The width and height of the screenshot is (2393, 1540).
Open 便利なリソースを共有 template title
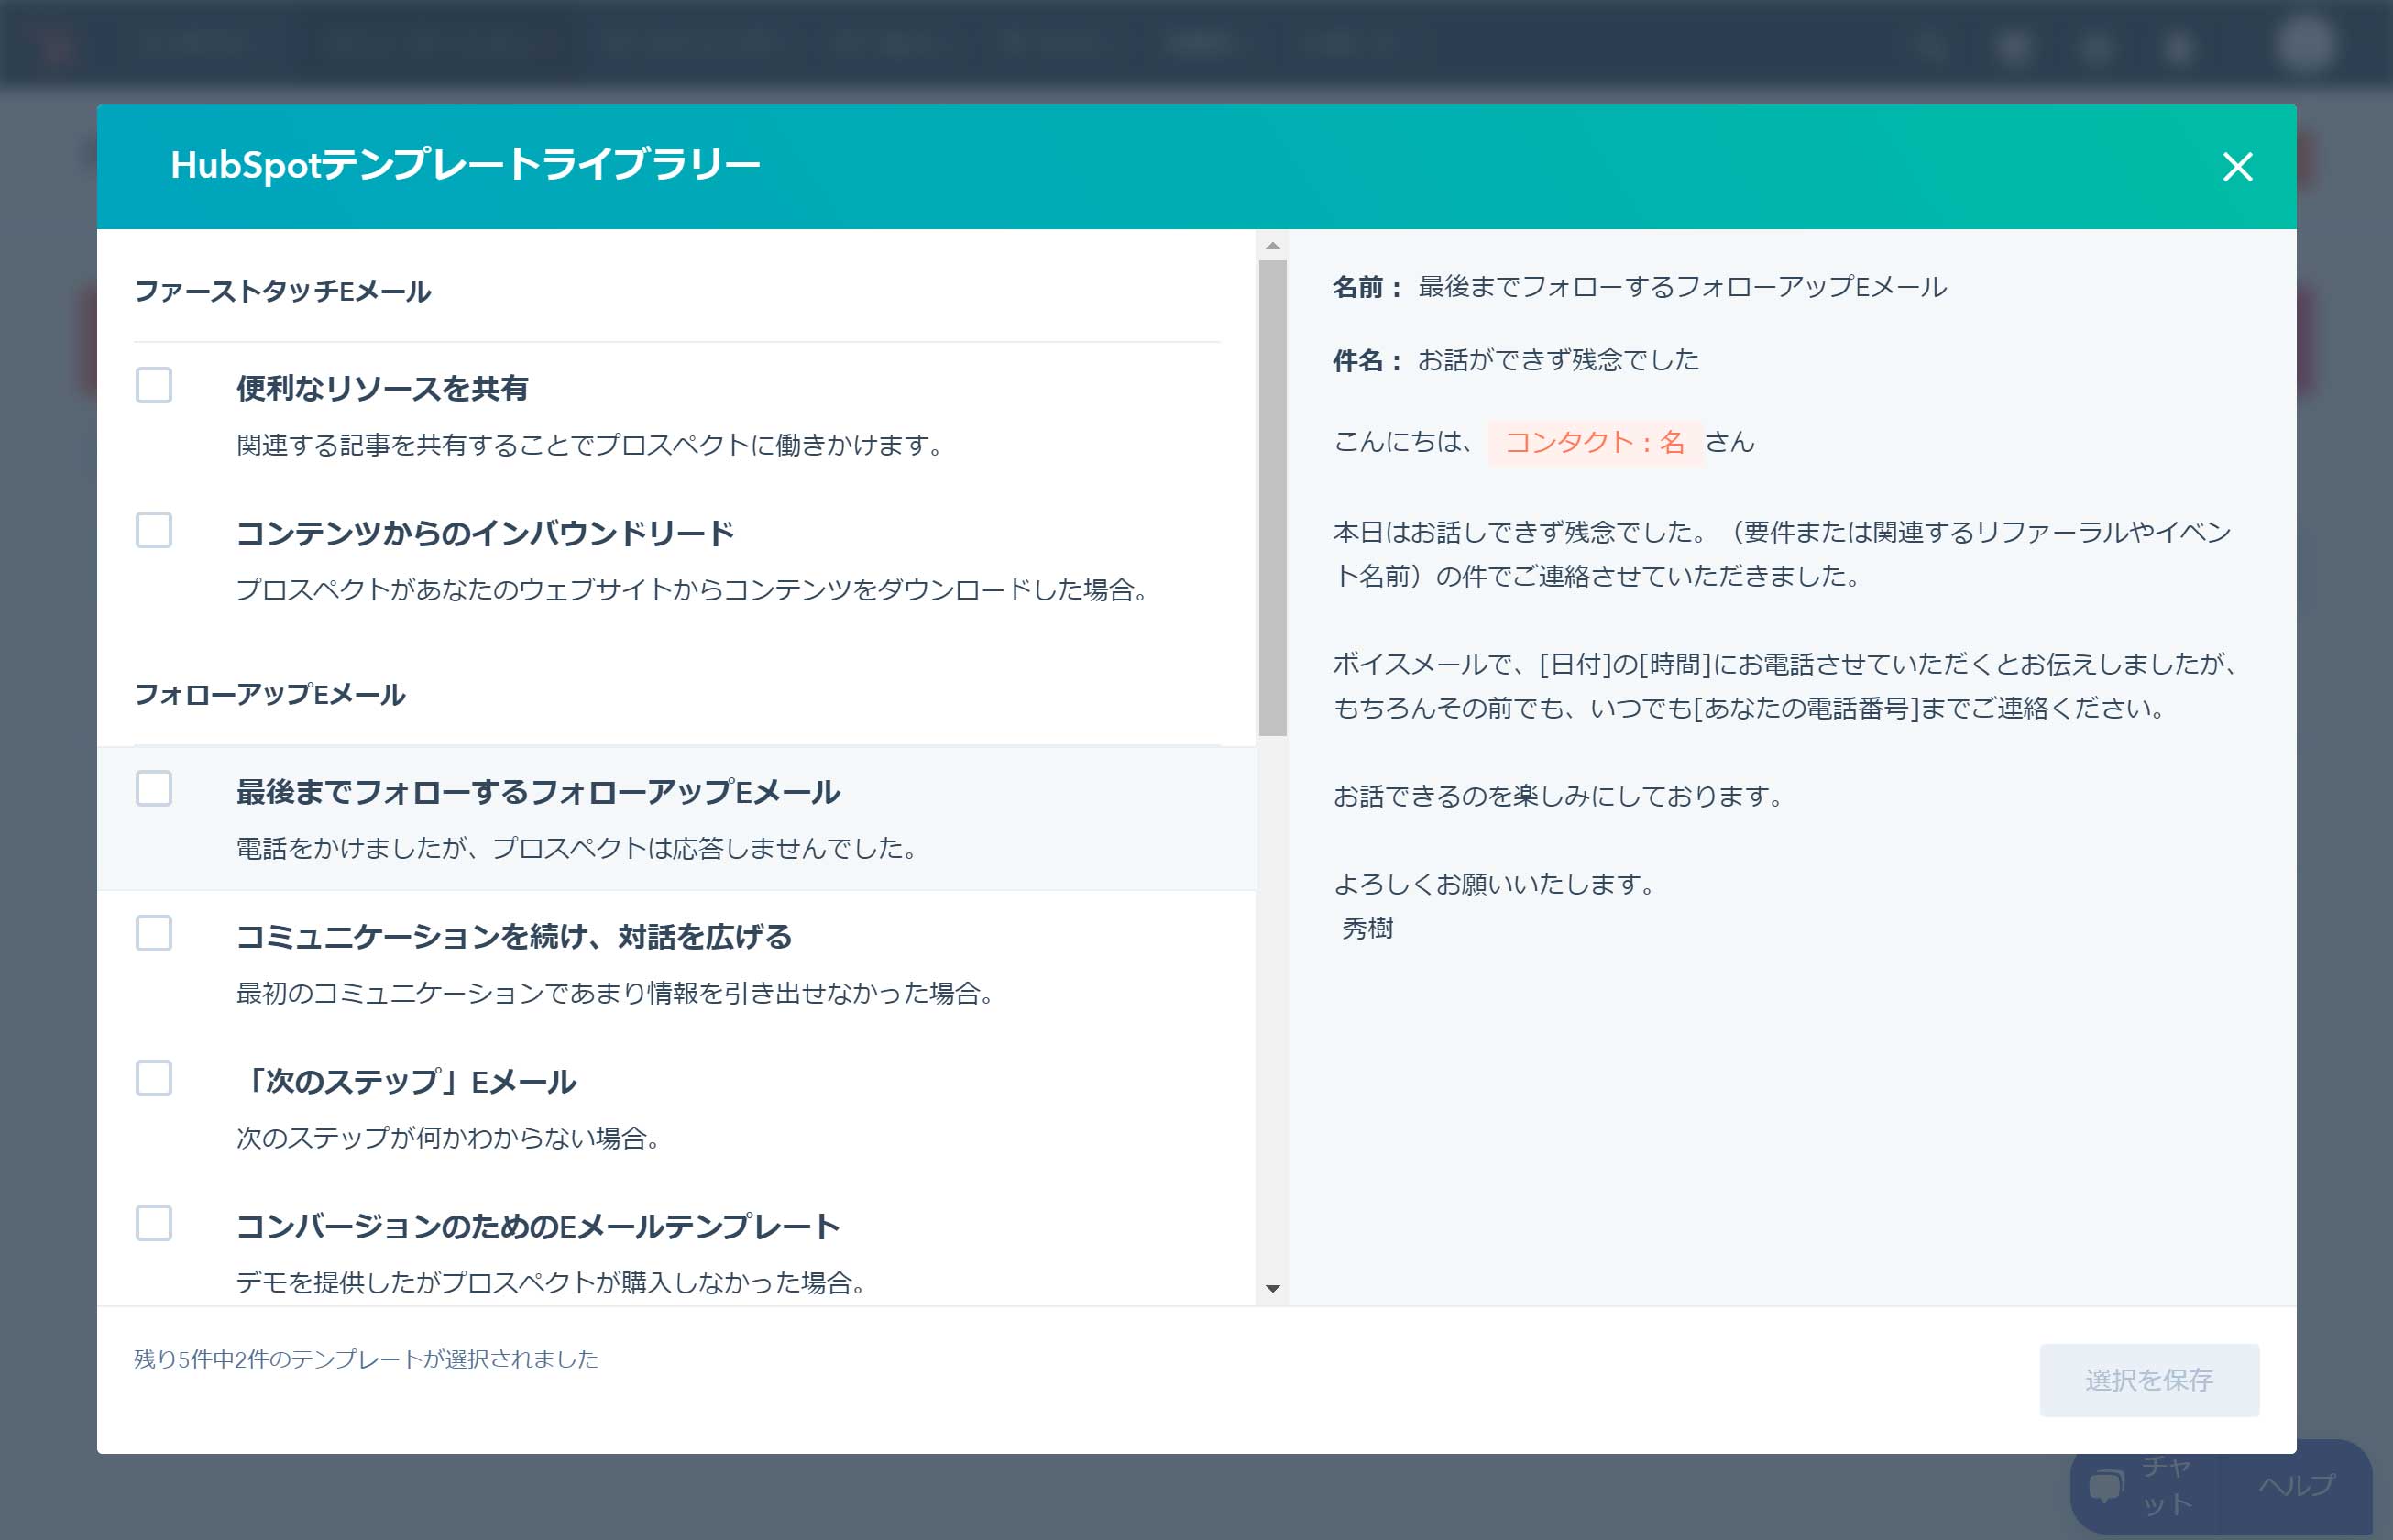click(x=382, y=388)
